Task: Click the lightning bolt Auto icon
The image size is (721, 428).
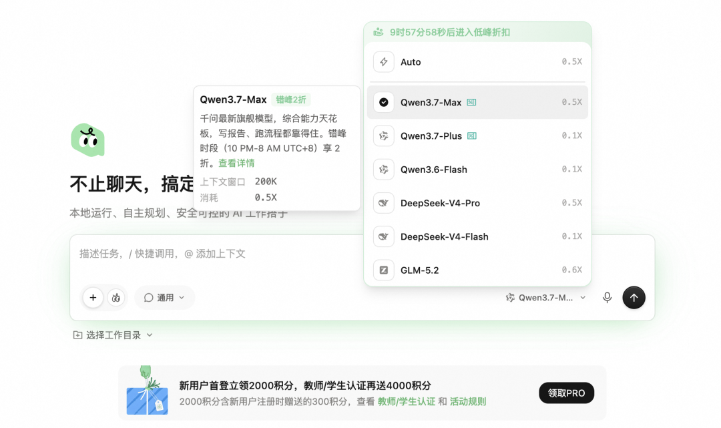Action: [x=383, y=62]
